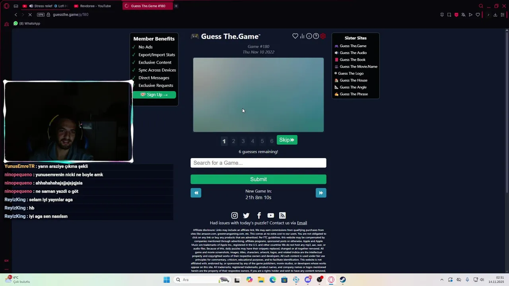
Task: Open Guess The Movie.Name sister site
Action: tap(356, 66)
